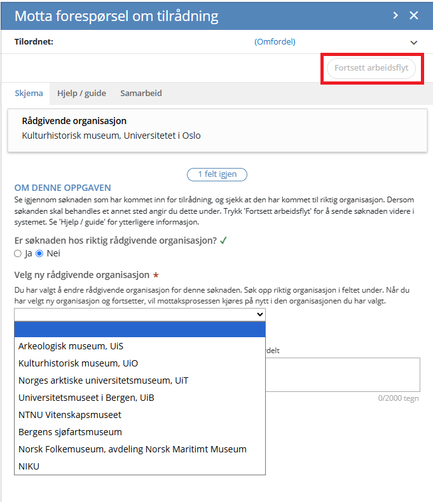Close the Motta forespørsel om tilrådning panel

pyautogui.click(x=414, y=15)
